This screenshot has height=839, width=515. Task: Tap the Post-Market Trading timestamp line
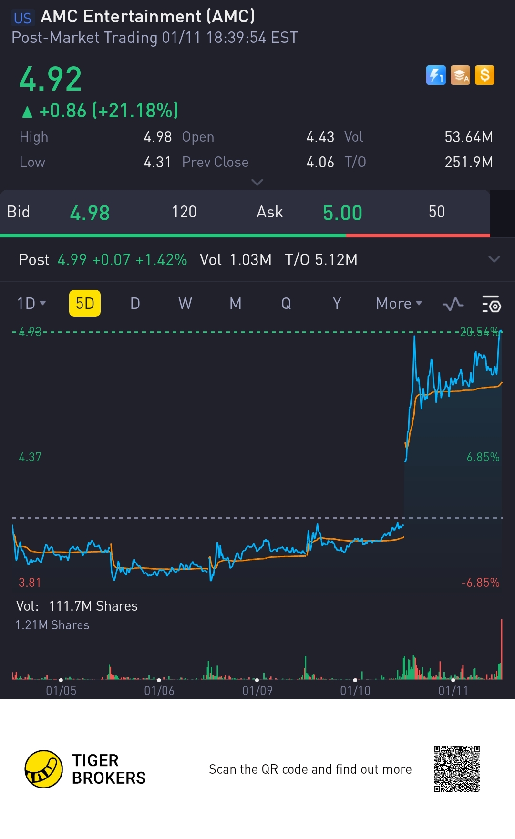[x=154, y=38]
